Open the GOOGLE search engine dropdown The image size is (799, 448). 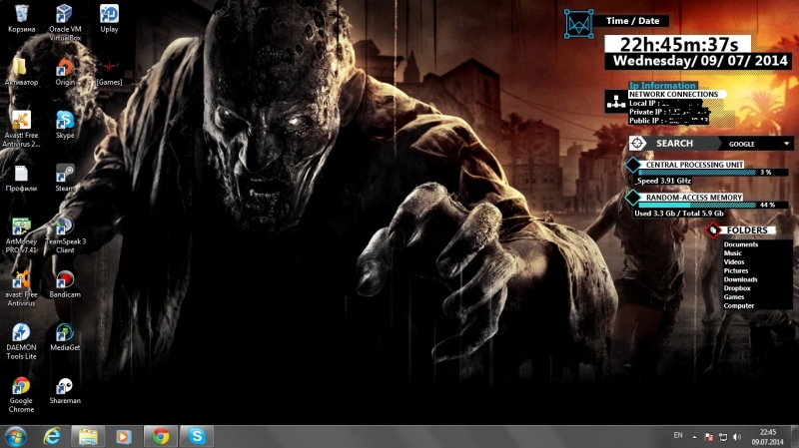(x=758, y=144)
